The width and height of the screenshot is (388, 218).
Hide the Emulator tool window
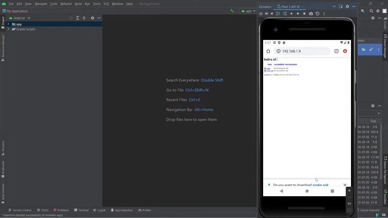click(x=354, y=7)
